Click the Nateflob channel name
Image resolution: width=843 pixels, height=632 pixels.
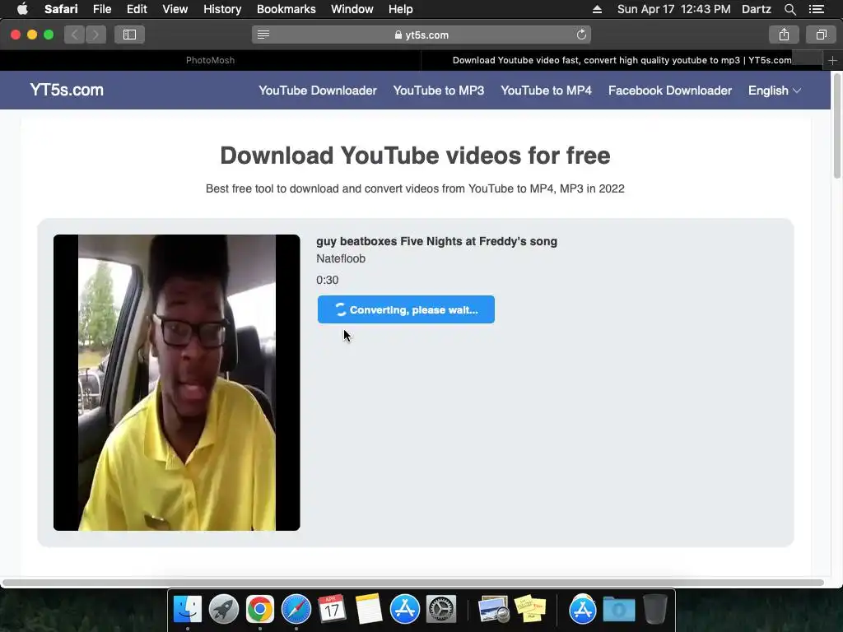click(341, 258)
